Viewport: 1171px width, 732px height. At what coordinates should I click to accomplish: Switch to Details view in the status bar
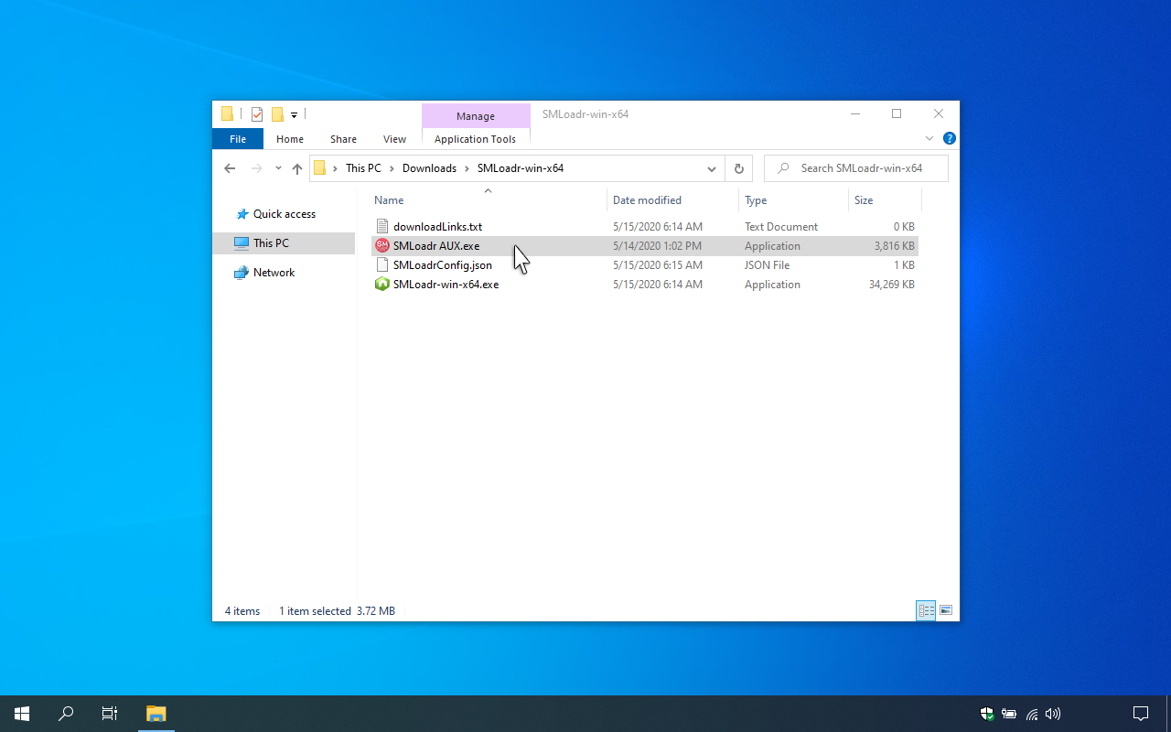pos(926,611)
